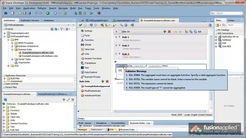Expand Rule 1 details chevron
246x138 pixels.
pyautogui.click(x=120, y=37)
